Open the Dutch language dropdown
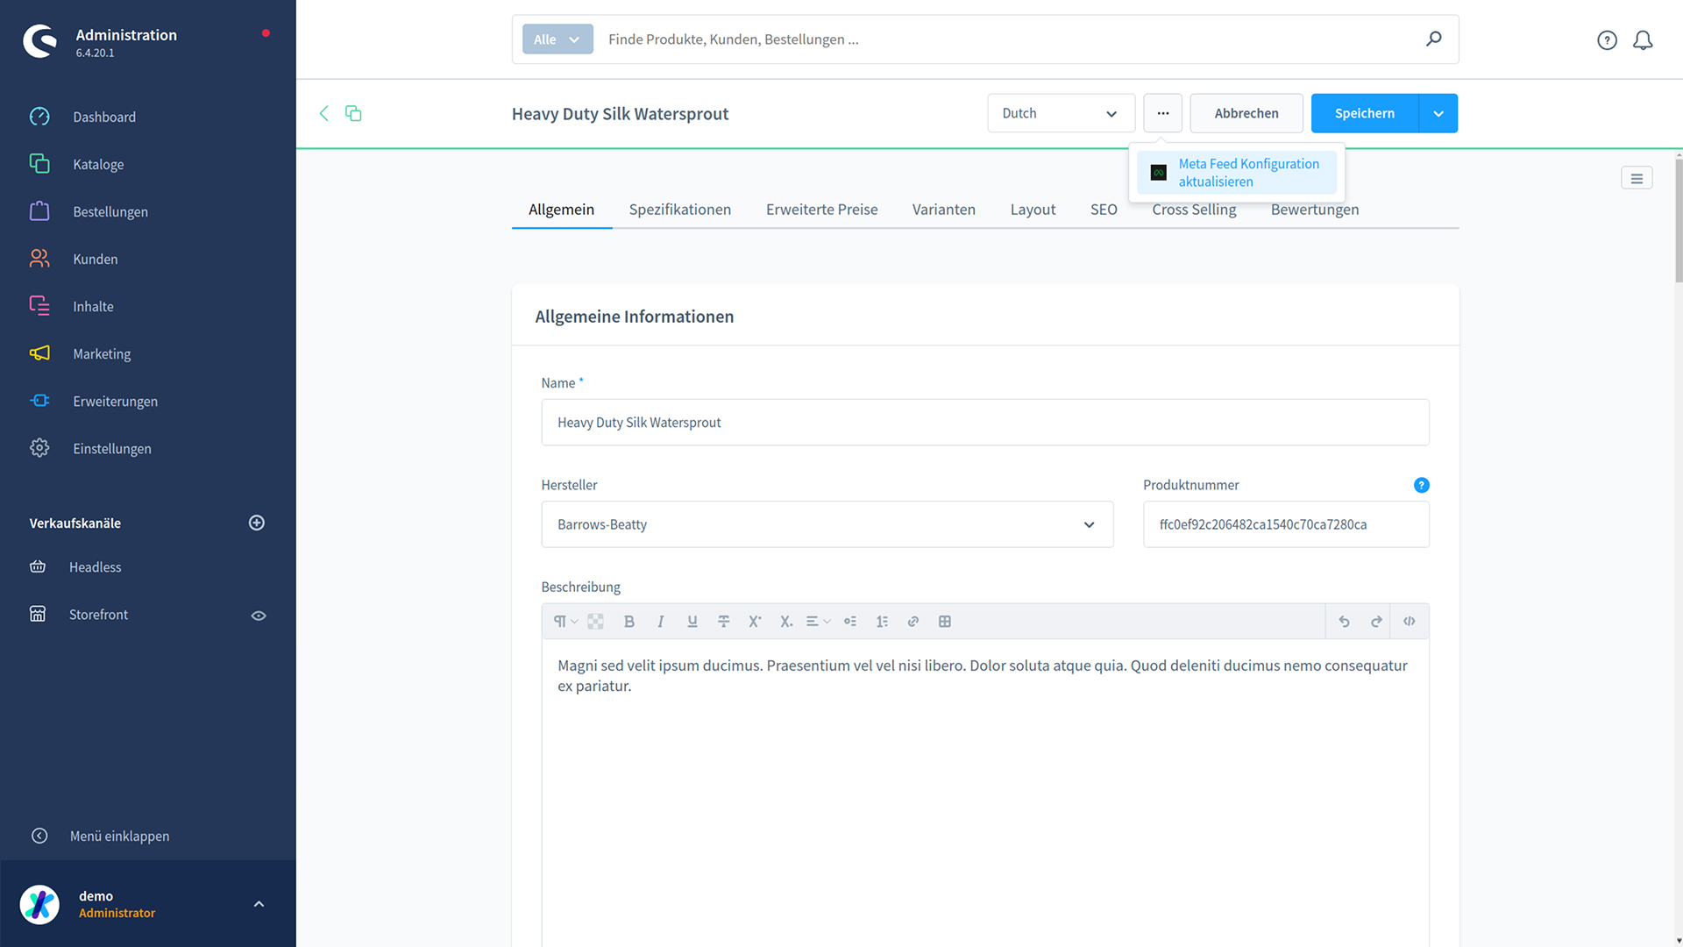The image size is (1683, 947). pos(1061,113)
